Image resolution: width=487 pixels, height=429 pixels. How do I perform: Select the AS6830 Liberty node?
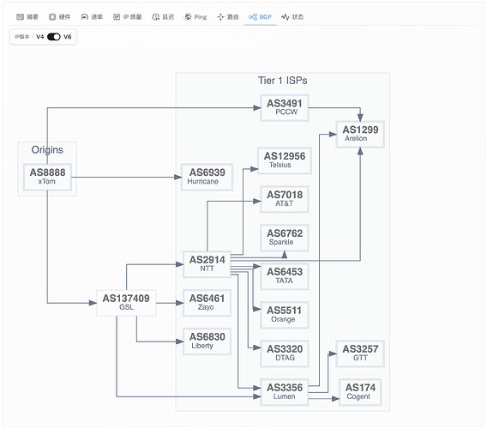tap(207, 341)
